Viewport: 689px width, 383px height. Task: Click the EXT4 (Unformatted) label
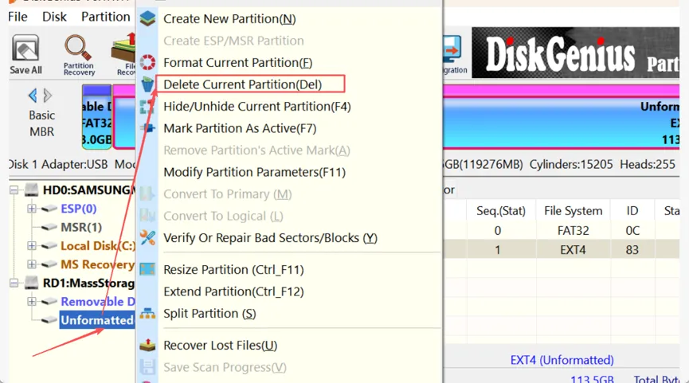coord(562,360)
